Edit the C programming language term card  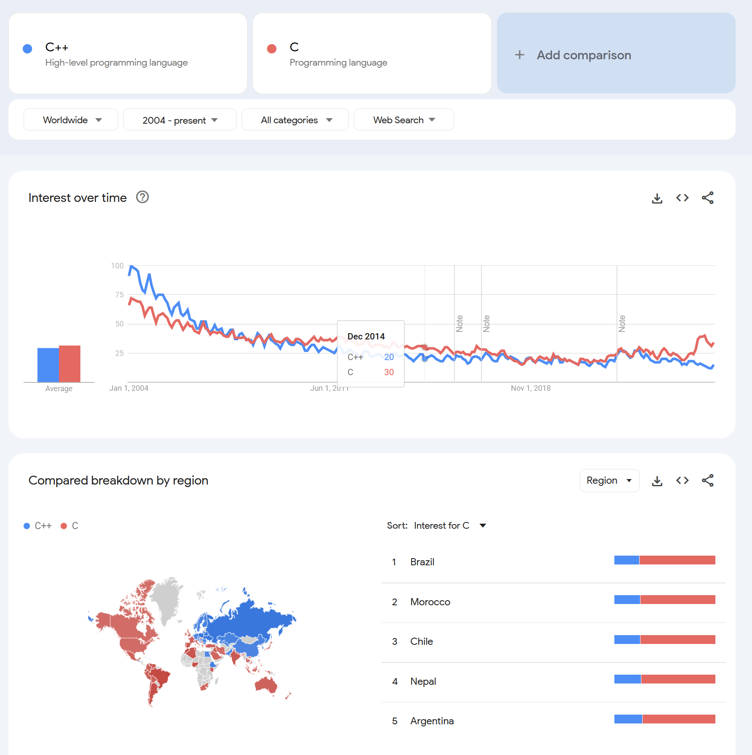tap(372, 53)
